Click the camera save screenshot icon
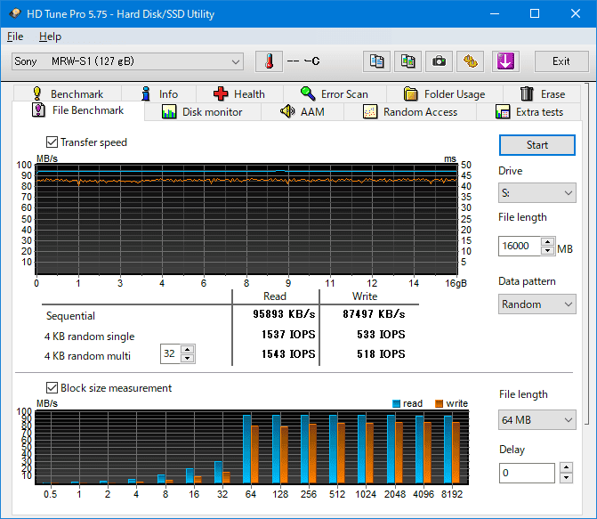 point(439,61)
